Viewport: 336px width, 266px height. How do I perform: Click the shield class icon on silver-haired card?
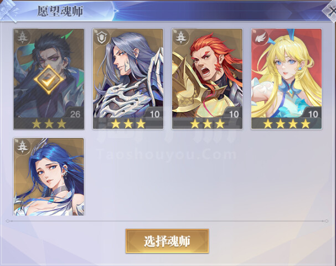click(x=101, y=37)
